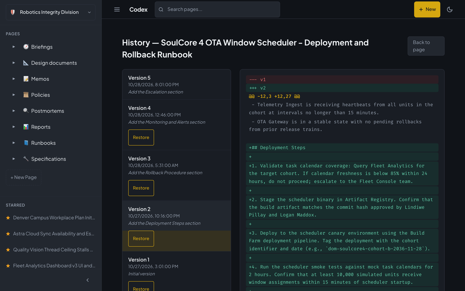Expand the Memos section arrow

[14, 79]
